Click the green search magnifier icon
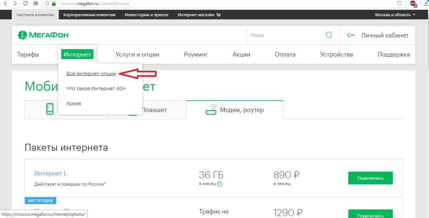Screen dimensions: 429x218 point(329,35)
